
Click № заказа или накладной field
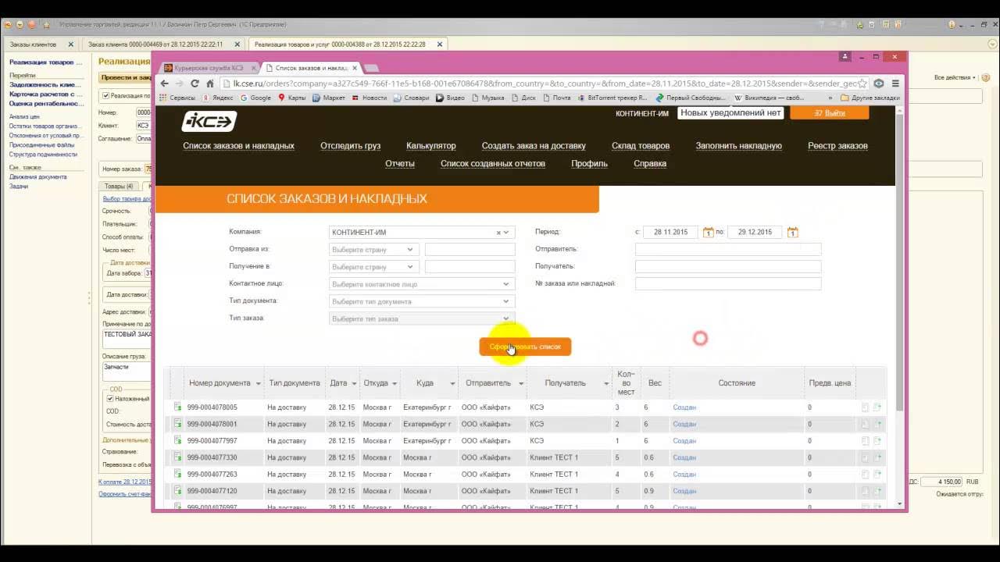click(x=728, y=284)
